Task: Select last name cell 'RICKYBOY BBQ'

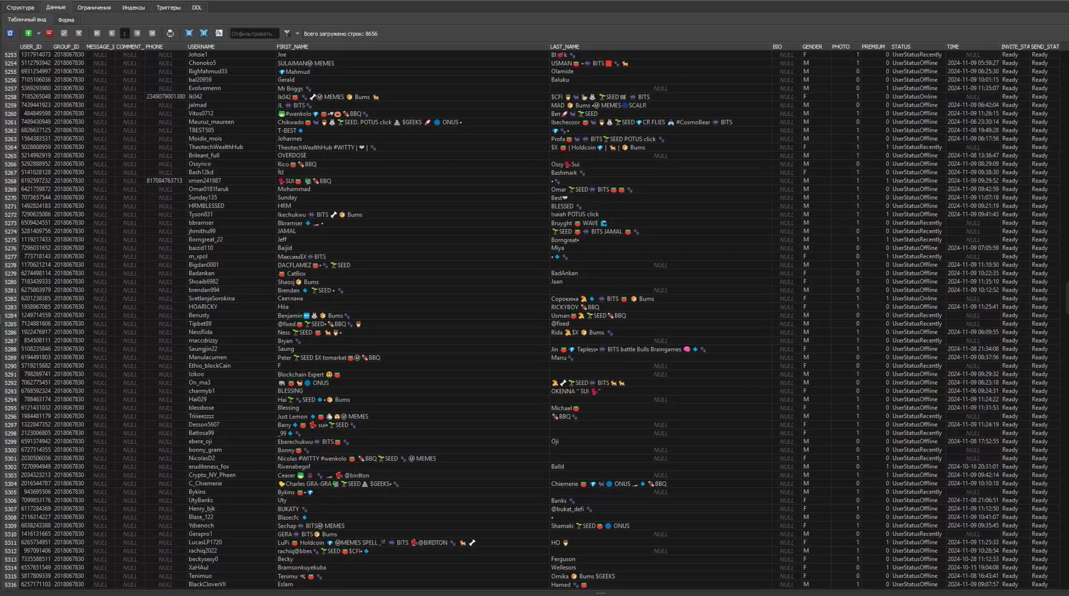Action: [x=660, y=307]
